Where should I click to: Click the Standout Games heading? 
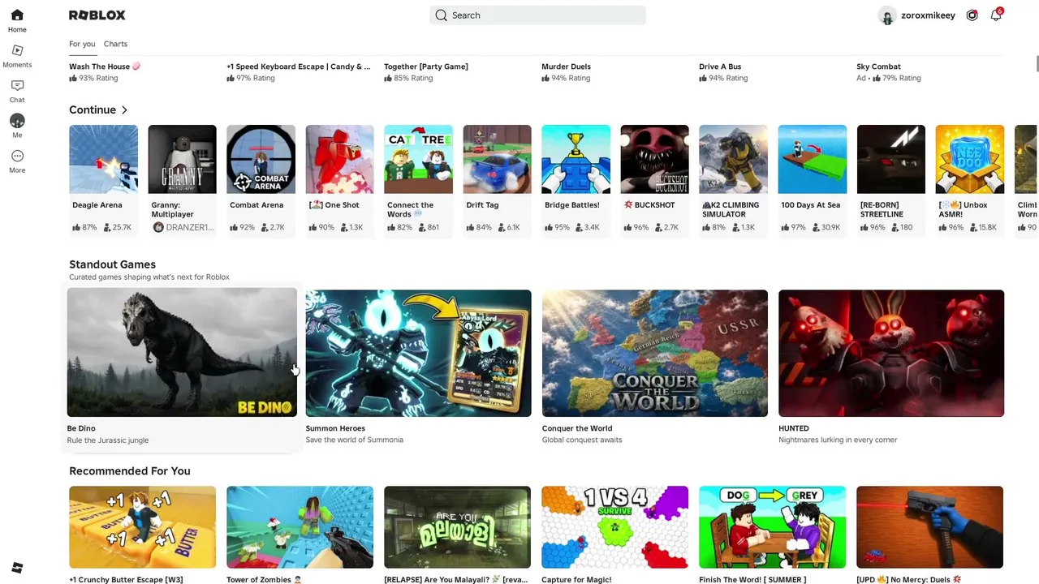coord(112,264)
